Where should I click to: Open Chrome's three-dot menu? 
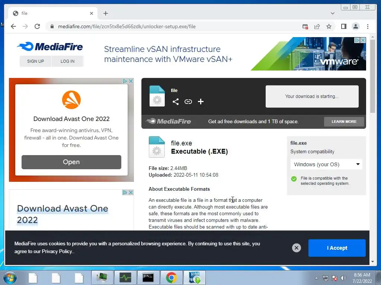[x=368, y=26]
